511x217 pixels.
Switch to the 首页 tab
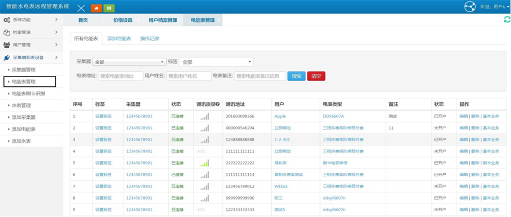click(83, 20)
